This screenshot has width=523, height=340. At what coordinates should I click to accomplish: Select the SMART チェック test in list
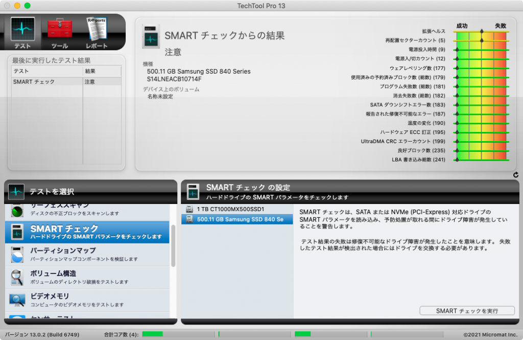[87, 232]
